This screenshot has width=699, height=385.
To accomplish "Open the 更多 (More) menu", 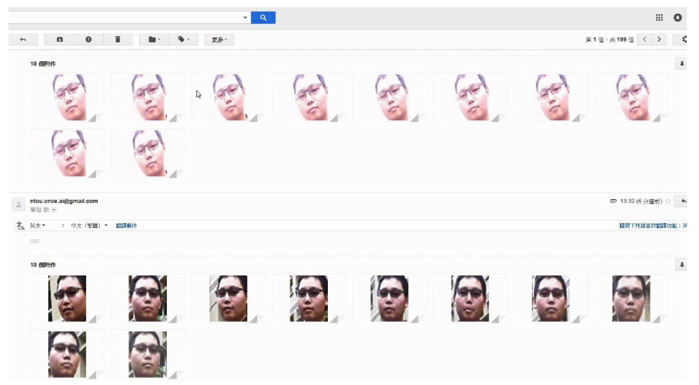I will (x=219, y=40).
